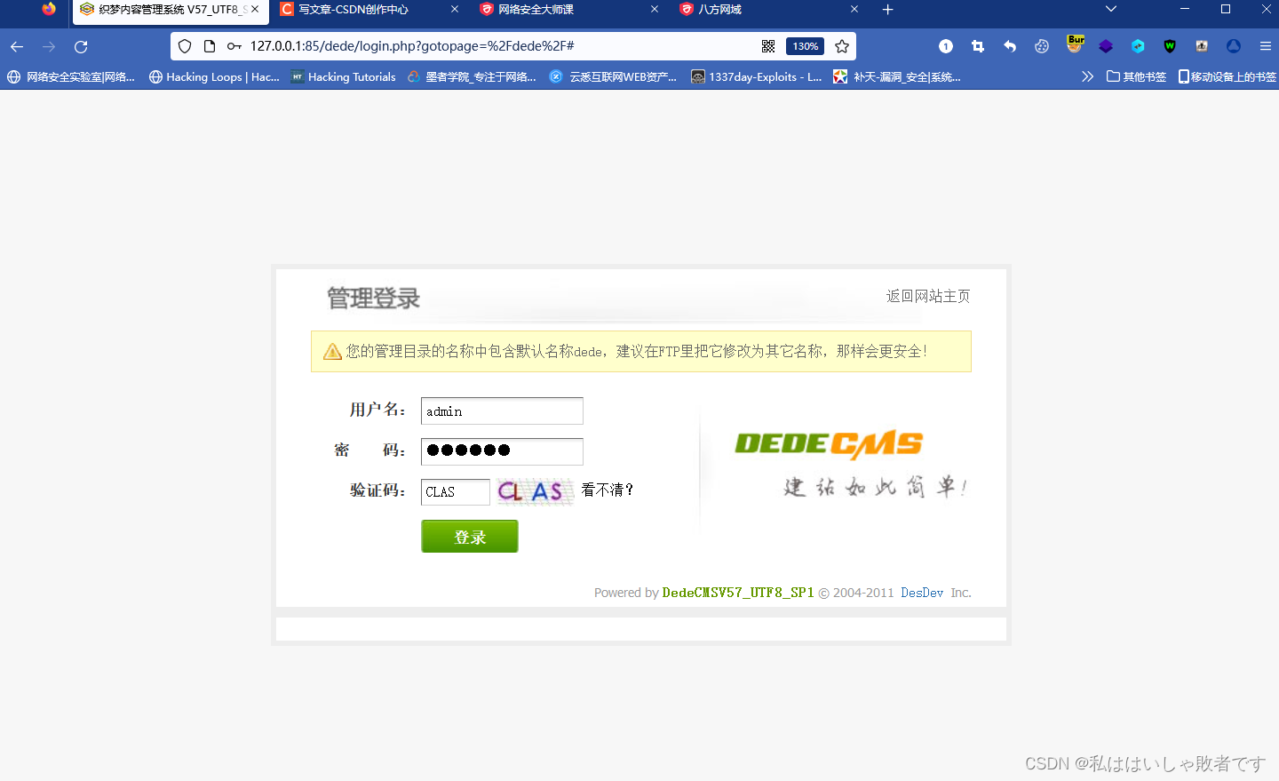The height and width of the screenshot is (781, 1279).
Task: Open a new tab with plus button
Action: [x=887, y=10]
